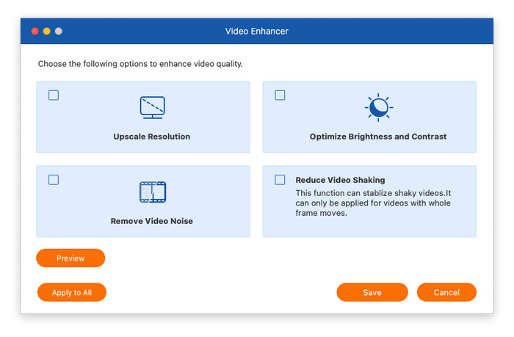This screenshot has height=337, width=514.
Task: Select the Upscale Resolution text label
Action: (151, 137)
